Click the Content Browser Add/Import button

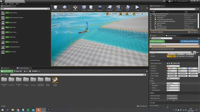click(7, 71)
